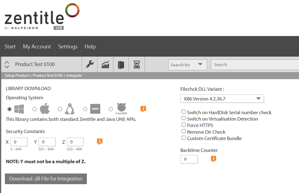Open the book documentation icon

(x=121, y=65)
